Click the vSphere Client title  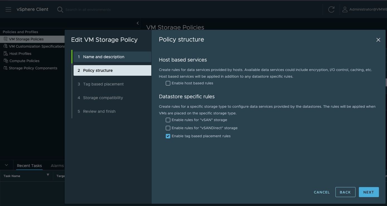[32, 9]
